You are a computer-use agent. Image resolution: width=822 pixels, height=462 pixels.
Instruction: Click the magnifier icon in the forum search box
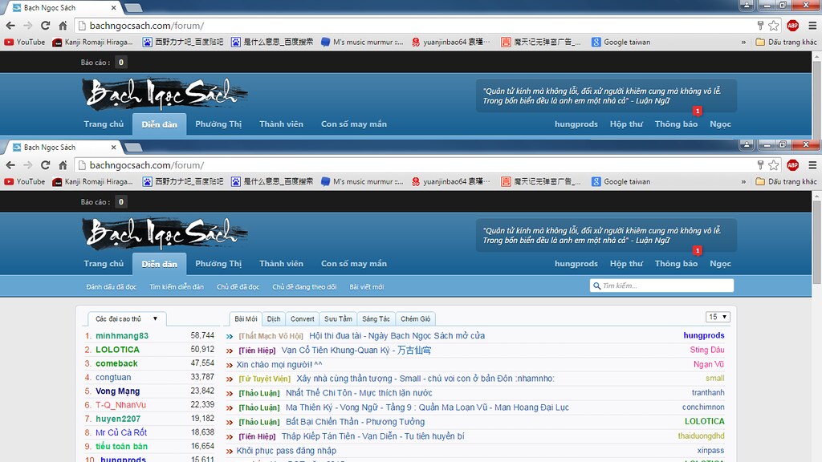[x=596, y=286]
